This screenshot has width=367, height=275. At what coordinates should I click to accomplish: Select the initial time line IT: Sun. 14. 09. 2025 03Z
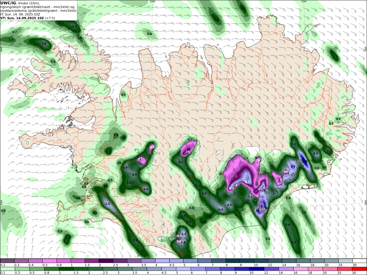tap(20, 14)
